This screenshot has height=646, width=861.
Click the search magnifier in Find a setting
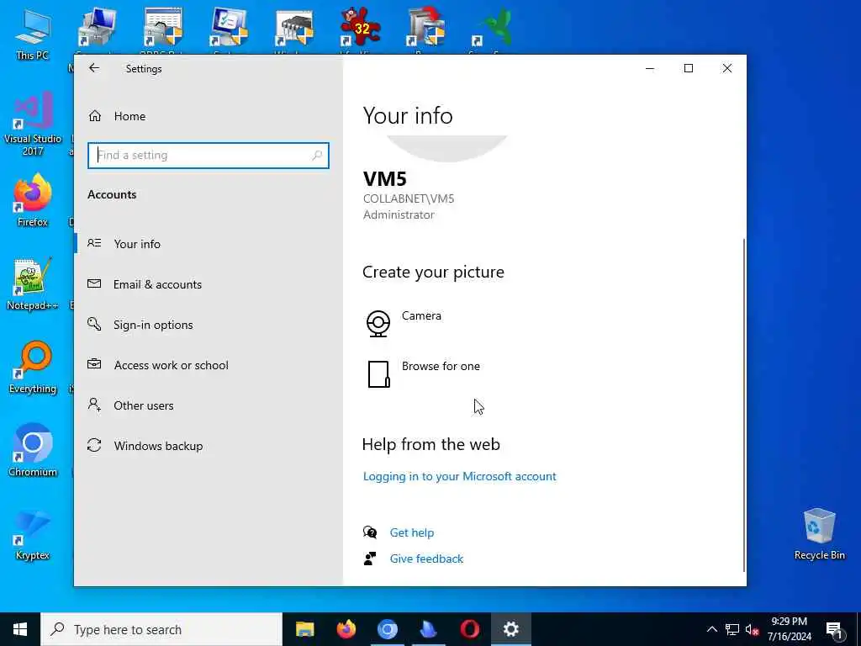317,156
